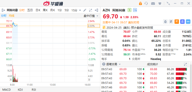Click the 52周最高 value 75.14
This screenshot has height=92, width=192.
[x=127, y=50]
